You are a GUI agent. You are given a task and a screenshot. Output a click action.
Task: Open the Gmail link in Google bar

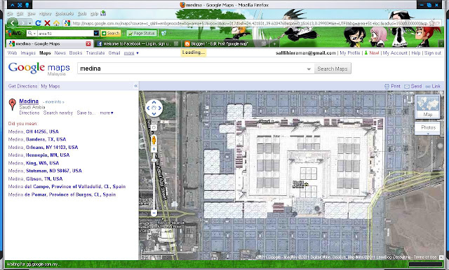(114, 52)
